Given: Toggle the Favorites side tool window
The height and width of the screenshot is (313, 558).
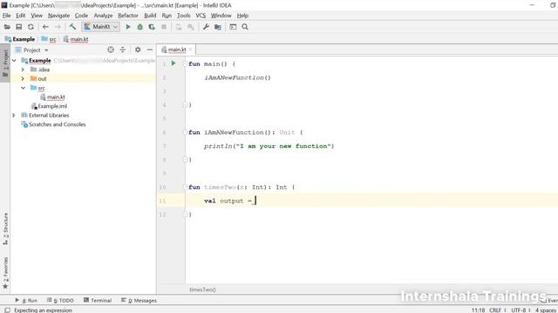Looking at the screenshot, I should tap(5, 273).
